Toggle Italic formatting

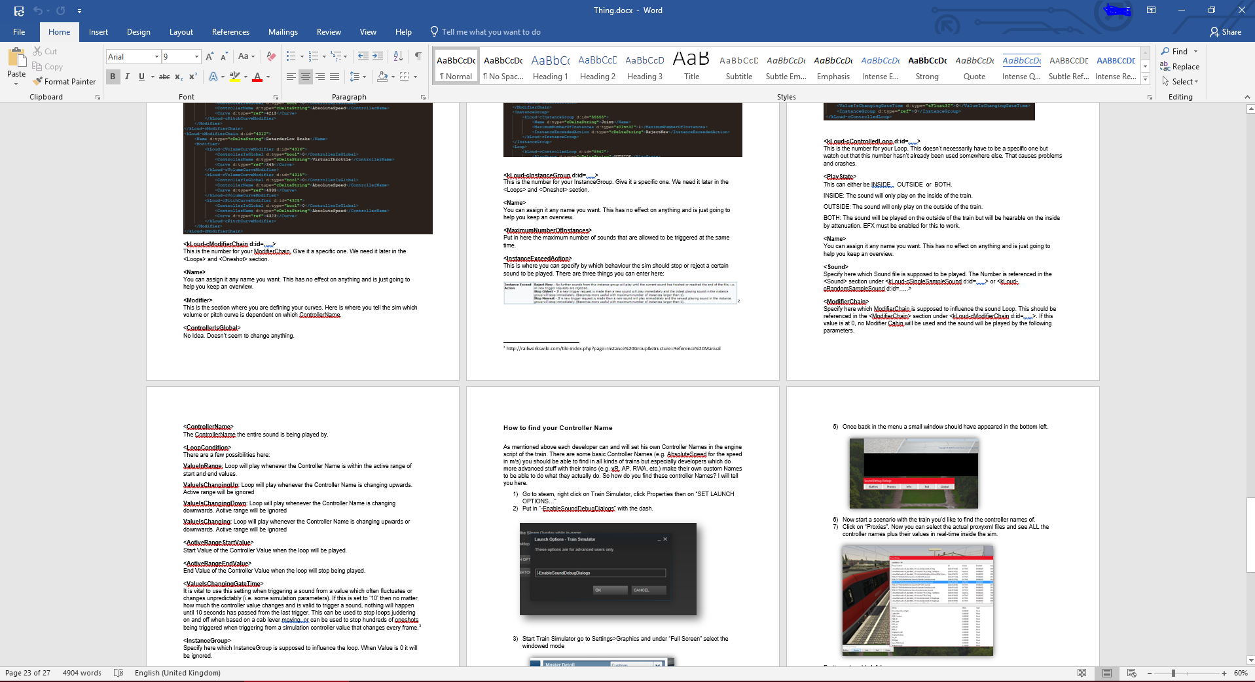127,77
